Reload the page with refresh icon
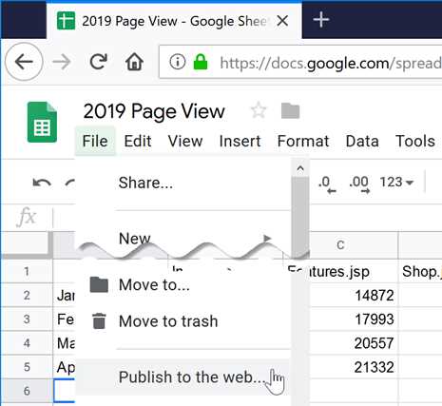442x406 pixels. click(98, 62)
